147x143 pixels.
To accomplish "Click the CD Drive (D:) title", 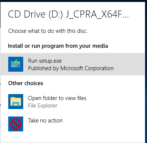I will 36,14.
